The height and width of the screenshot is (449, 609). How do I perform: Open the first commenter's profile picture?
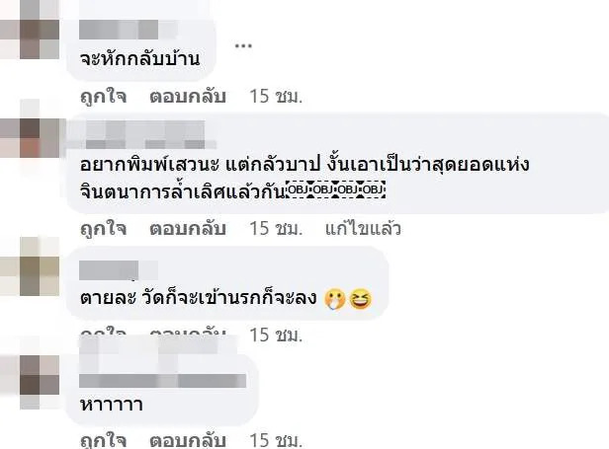point(30,29)
